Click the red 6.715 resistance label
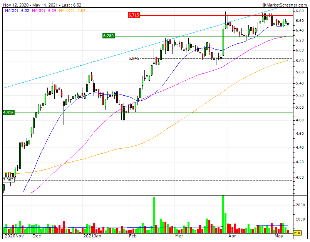Image resolution: width=310 pixels, height=242 pixels. click(134, 15)
